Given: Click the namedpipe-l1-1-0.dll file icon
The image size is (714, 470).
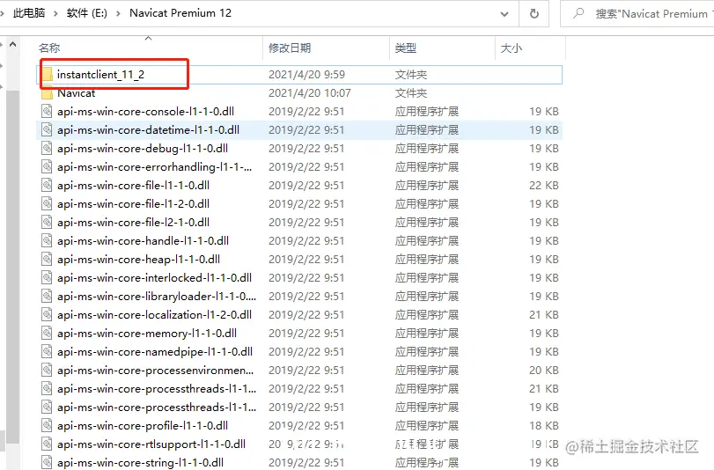Looking at the screenshot, I should pos(47,352).
